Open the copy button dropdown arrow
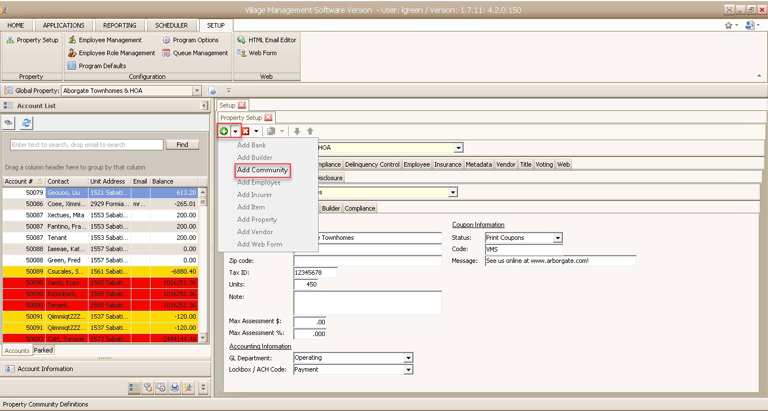Screen dimensions: 768x411 pos(282,131)
